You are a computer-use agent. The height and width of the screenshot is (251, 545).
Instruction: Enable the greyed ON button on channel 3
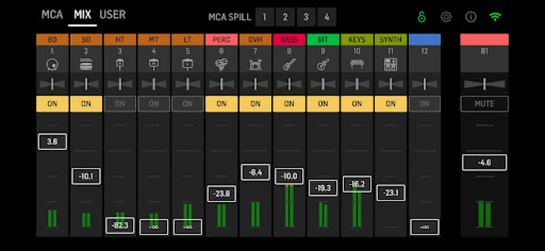coord(120,104)
